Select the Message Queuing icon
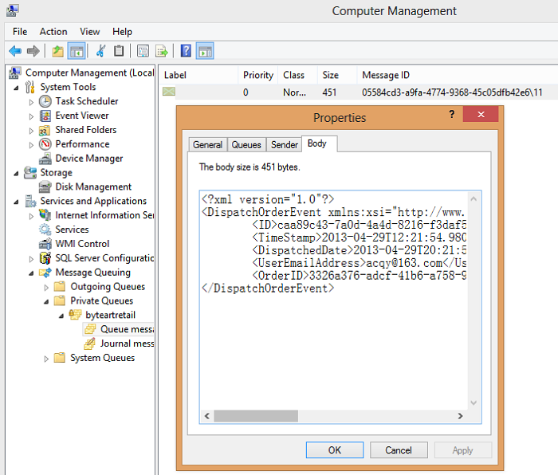The height and width of the screenshot is (475, 558). point(45,273)
